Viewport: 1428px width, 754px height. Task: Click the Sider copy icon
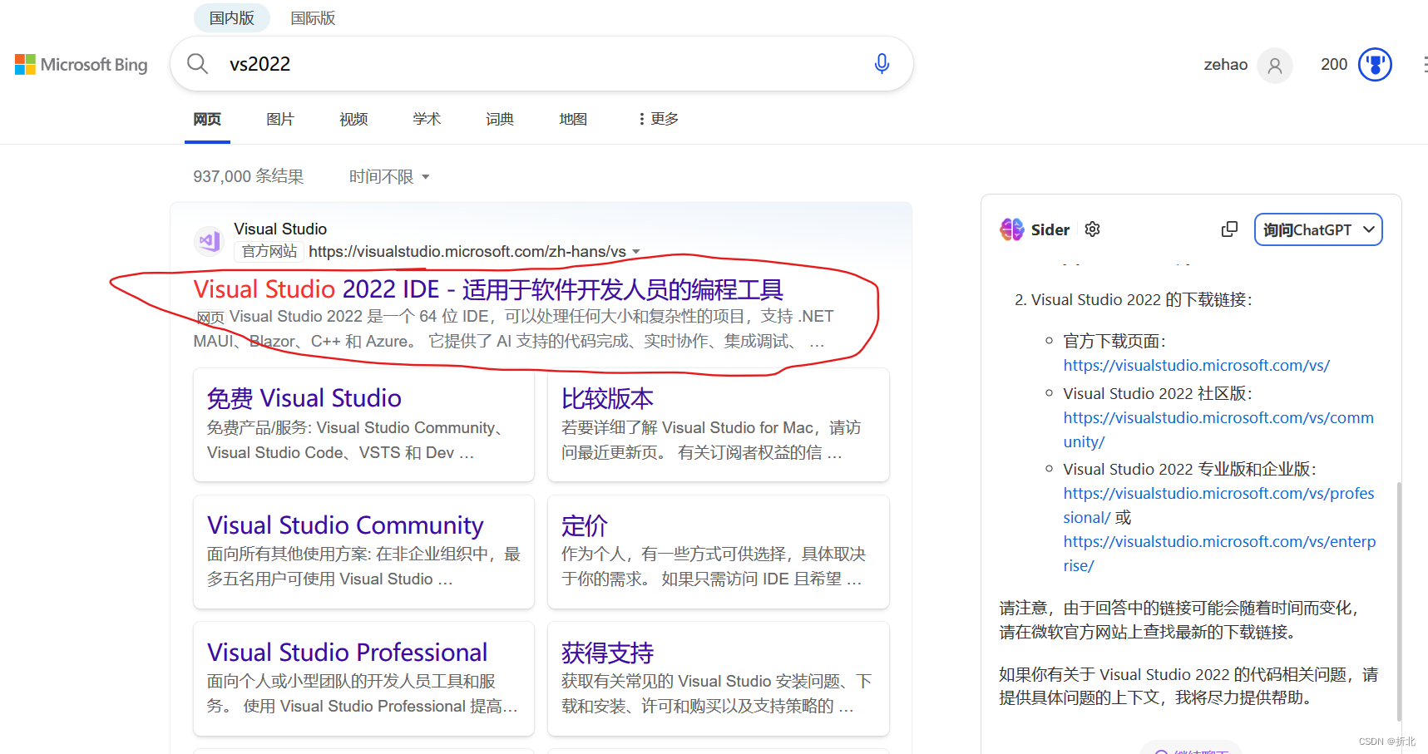1229,229
